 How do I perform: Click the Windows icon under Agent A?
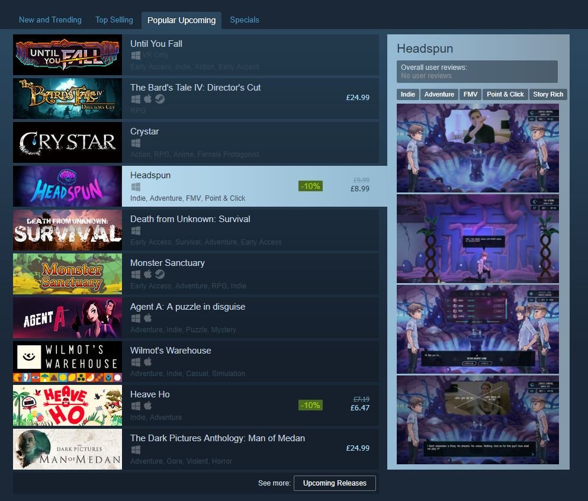136,319
